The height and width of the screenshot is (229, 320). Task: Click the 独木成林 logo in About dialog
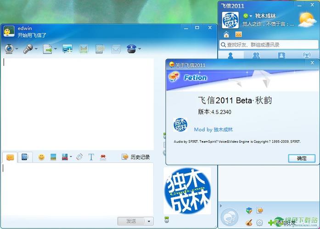(180, 125)
